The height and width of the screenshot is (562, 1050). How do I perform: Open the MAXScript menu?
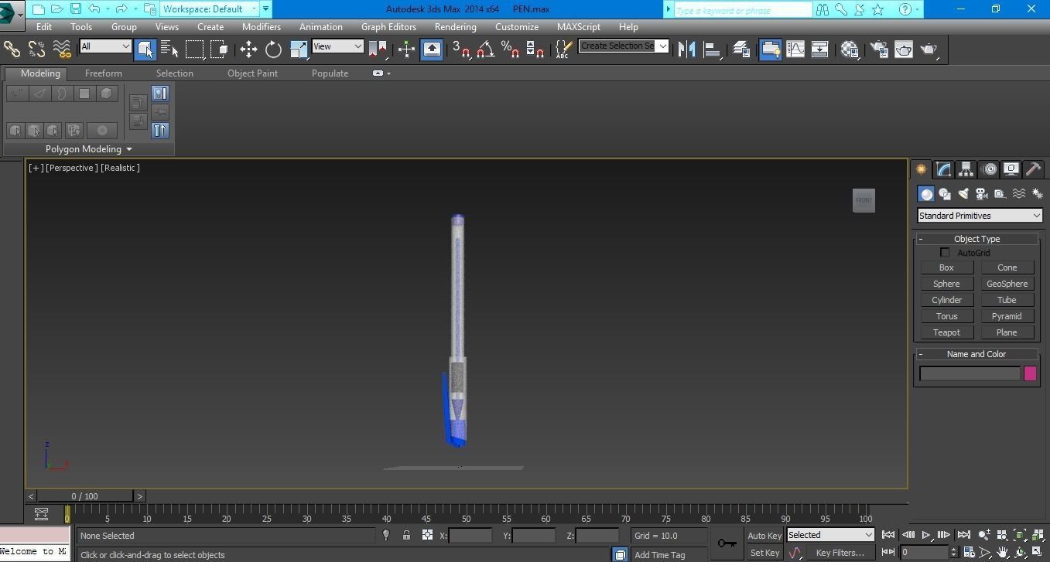(578, 26)
